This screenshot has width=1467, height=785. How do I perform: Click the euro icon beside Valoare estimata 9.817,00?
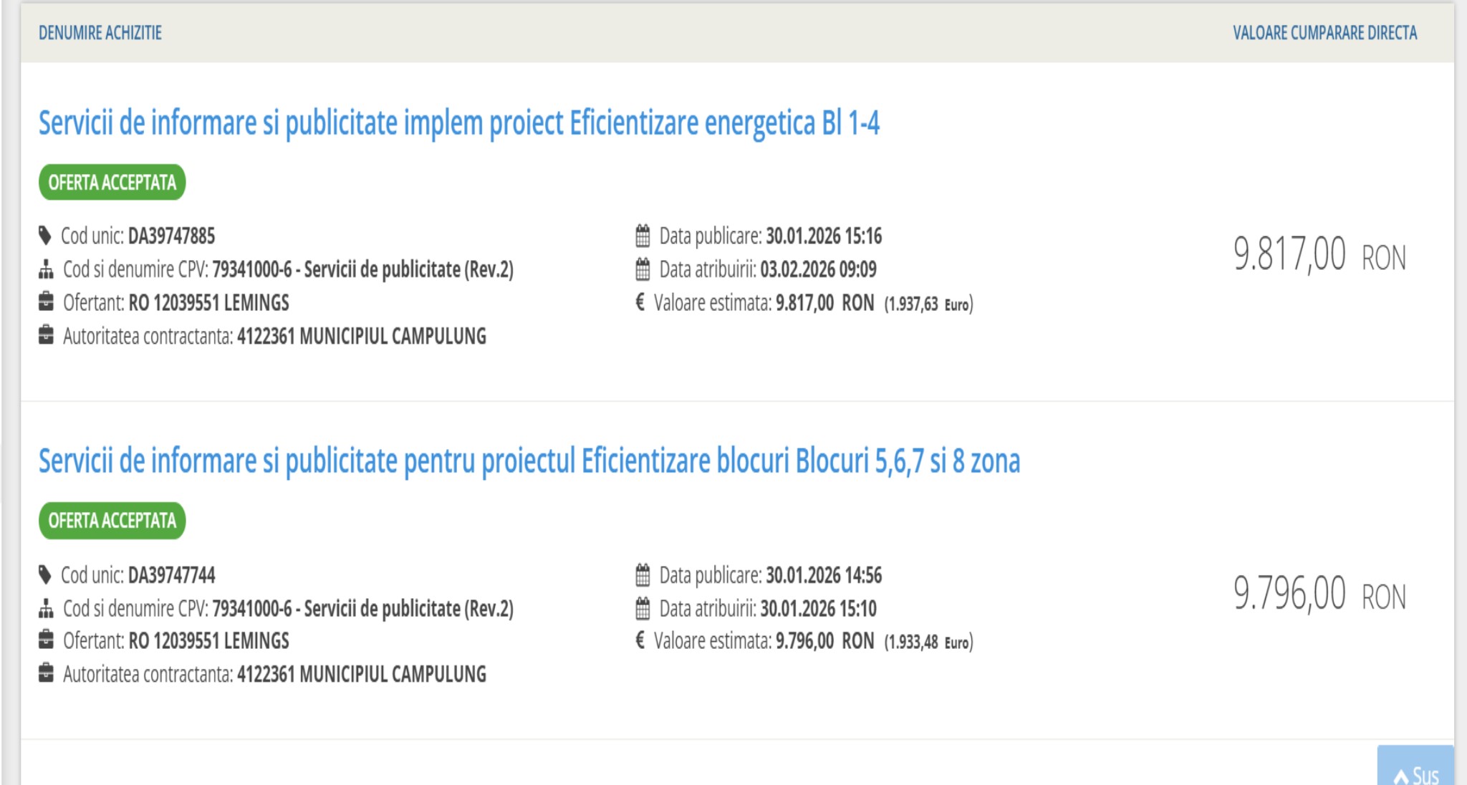tap(640, 302)
